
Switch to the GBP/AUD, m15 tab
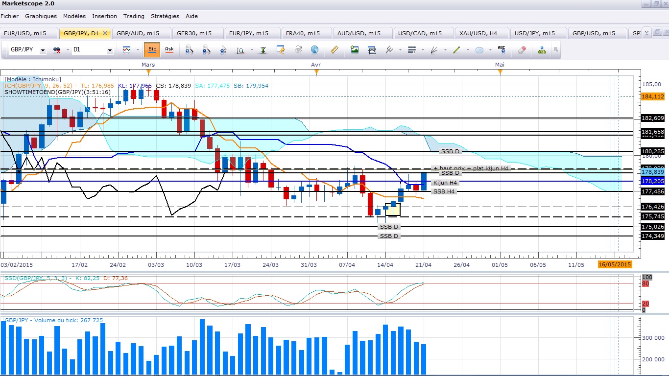click(x=141, y=33)
